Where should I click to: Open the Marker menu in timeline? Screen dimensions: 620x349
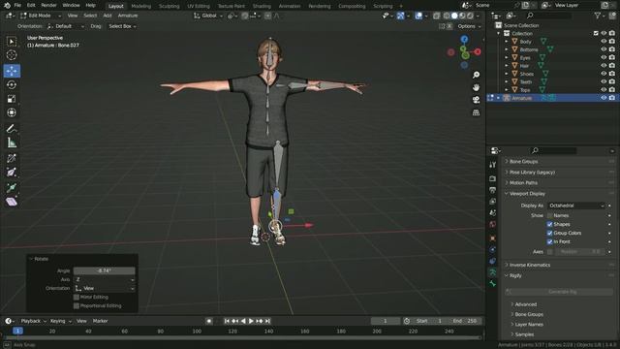(x=101, y=321)
